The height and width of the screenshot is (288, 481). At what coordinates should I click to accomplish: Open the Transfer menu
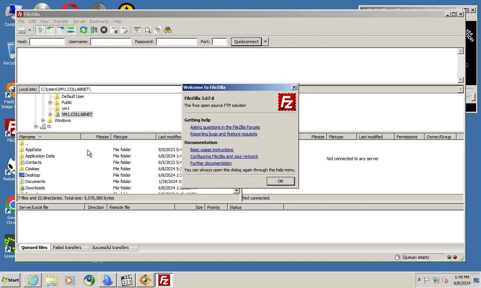pos(61,21)
